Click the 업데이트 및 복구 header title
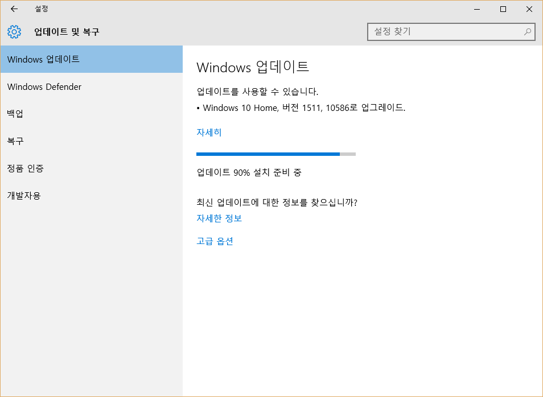 pyautogui.click(x=67, y=32)
